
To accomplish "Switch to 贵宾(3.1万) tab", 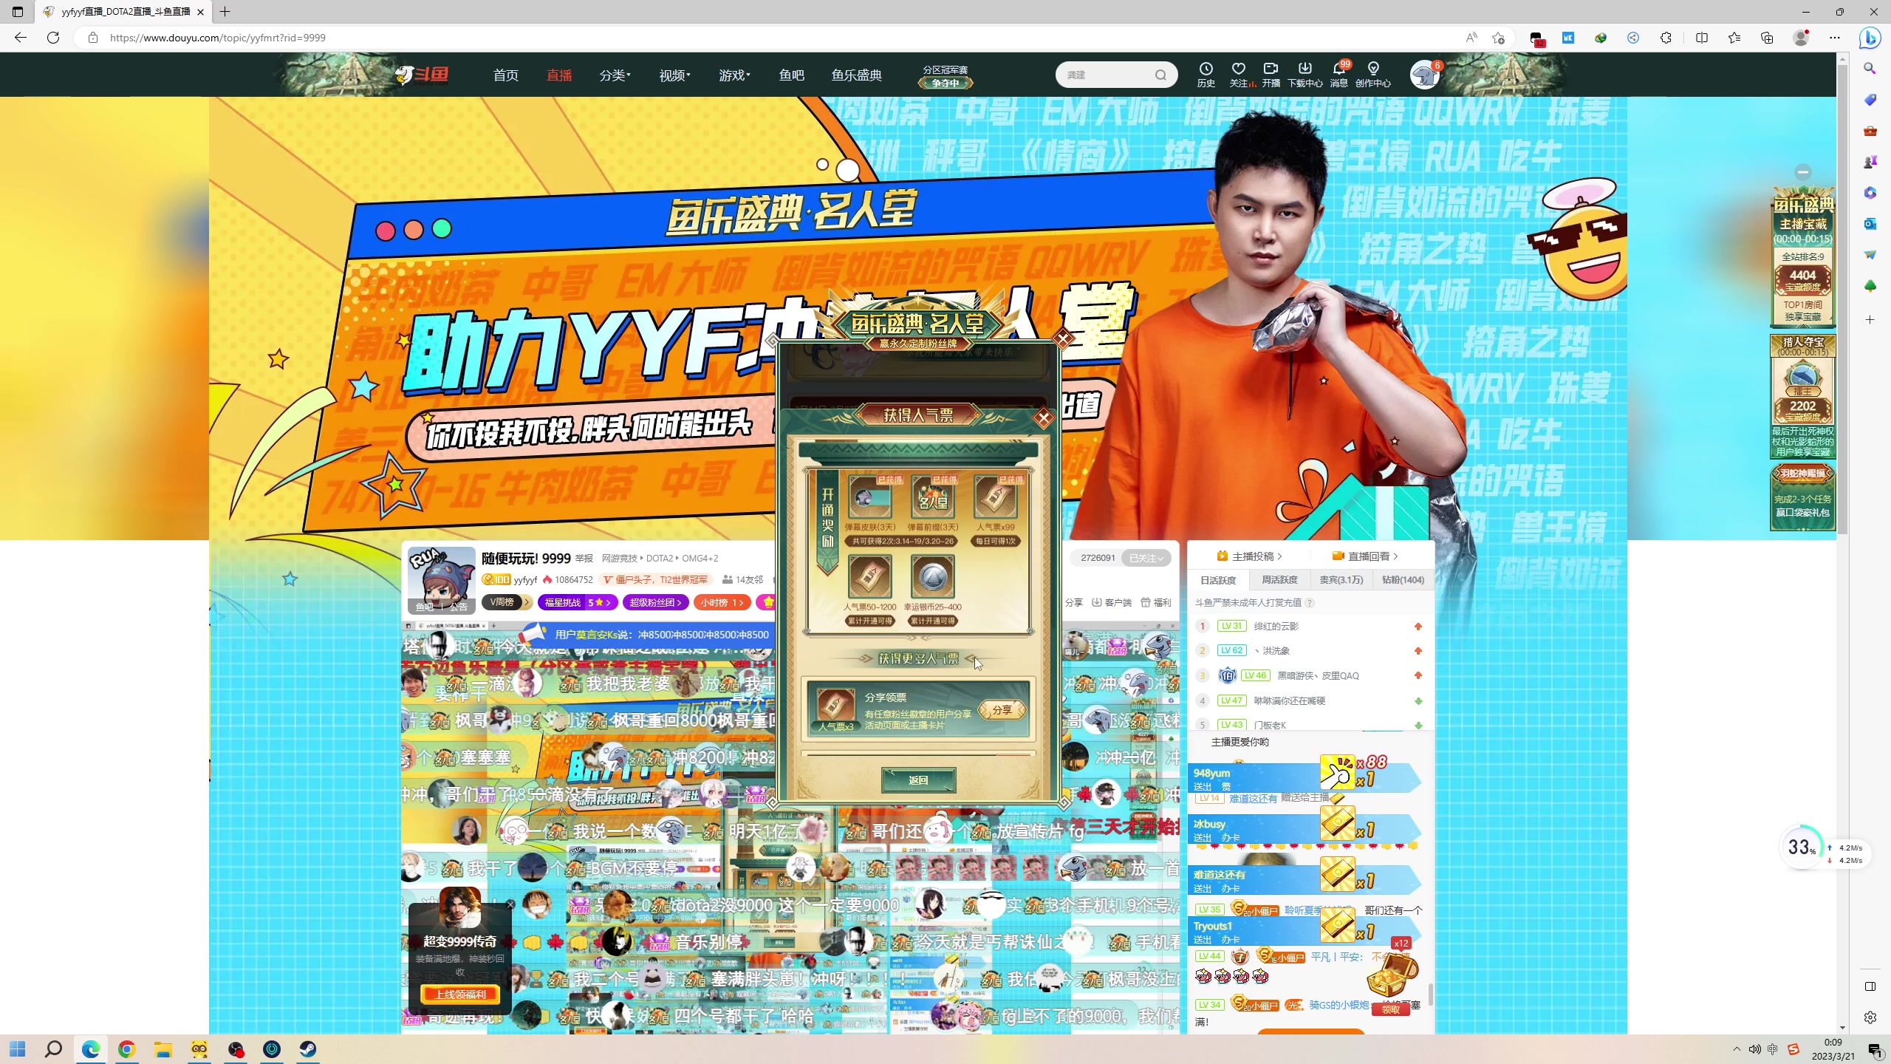I will [x=1341, y=580].
